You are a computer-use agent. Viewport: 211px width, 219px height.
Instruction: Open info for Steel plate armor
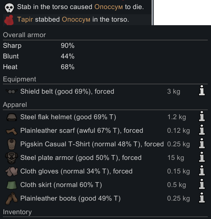click(x=202, y=158)
